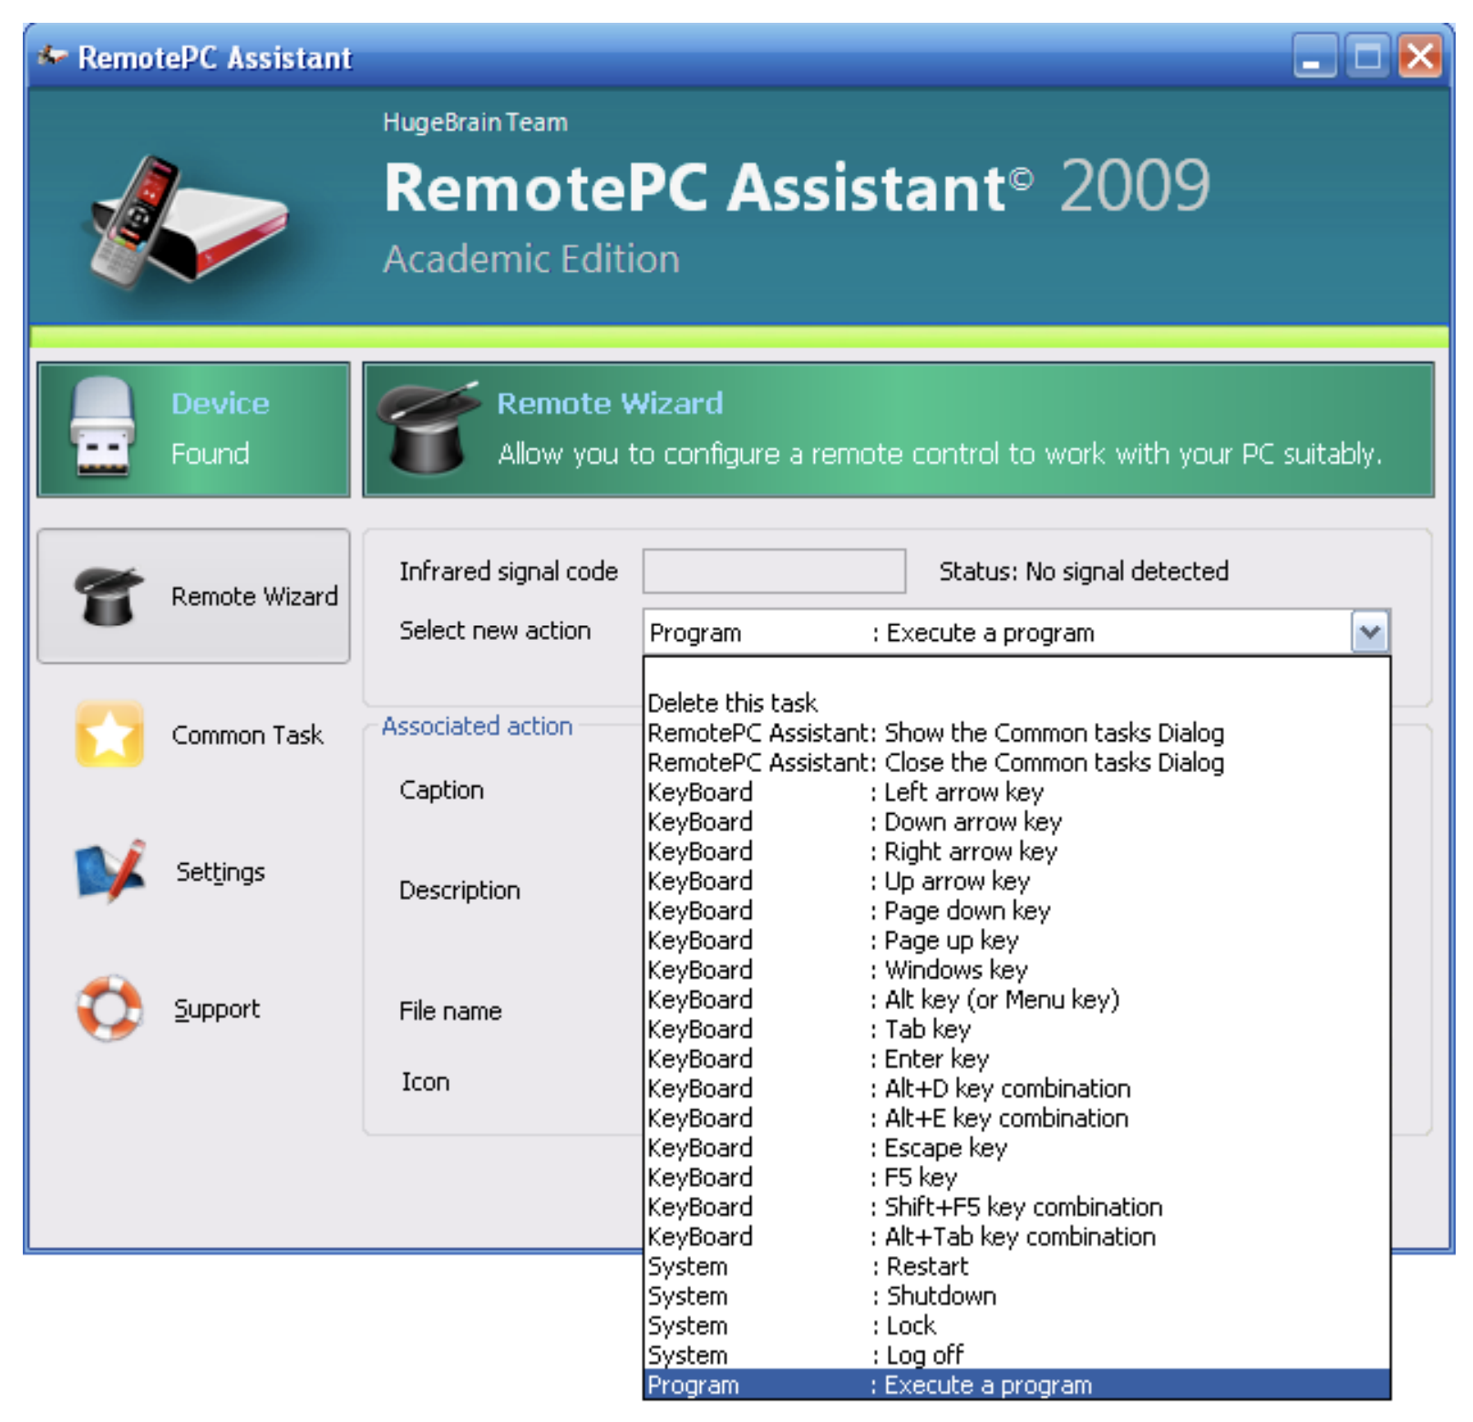Open the Support section
The height and width of the screenshot is (1422, 1473).
[x=193, y=1008]
